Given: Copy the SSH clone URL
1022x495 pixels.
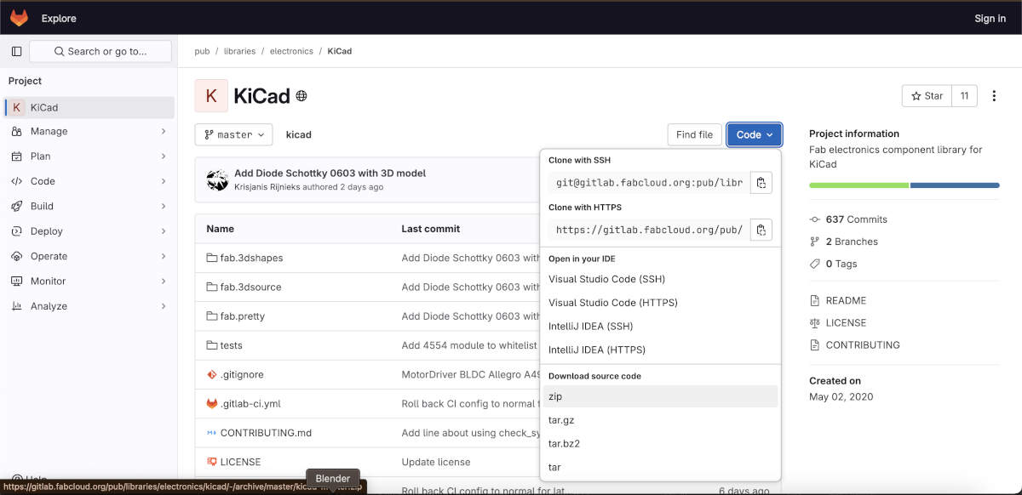Looking at the screenshot, I should pyautogui.click(x=761, y=182).
